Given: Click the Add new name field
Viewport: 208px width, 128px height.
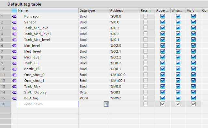Looking at the screenshot, I should [x=48, y=104].
